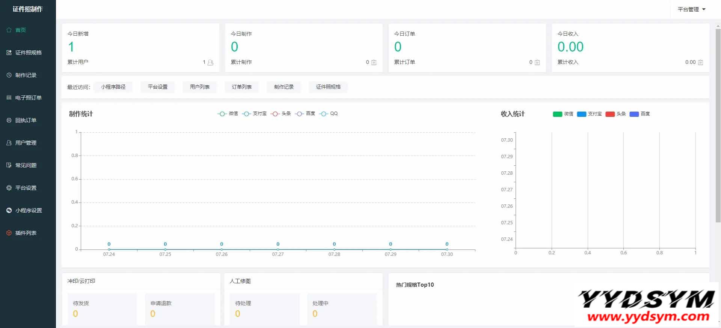Toggle QQ series in 制作统计 legend
721x328 pixels.
click(x=329, y=113)
